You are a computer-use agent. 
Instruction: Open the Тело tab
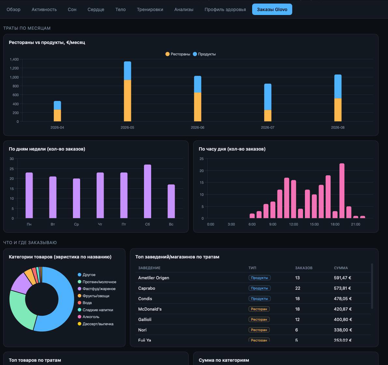click(121, 9)
